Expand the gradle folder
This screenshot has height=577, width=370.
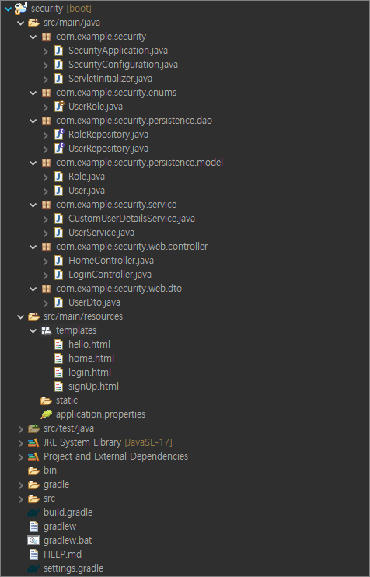point(20,484)
